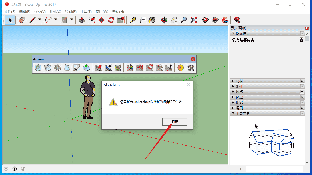Select the Artisan Crease tool
312x175 pixels.
[67, 68]
